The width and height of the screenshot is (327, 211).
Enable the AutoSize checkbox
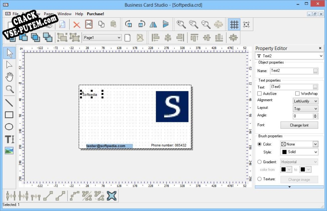pyautogui.click(x=259, y=93)
